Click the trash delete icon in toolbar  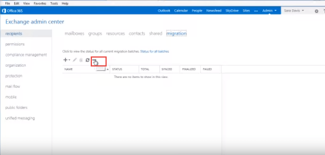(81, 60)
